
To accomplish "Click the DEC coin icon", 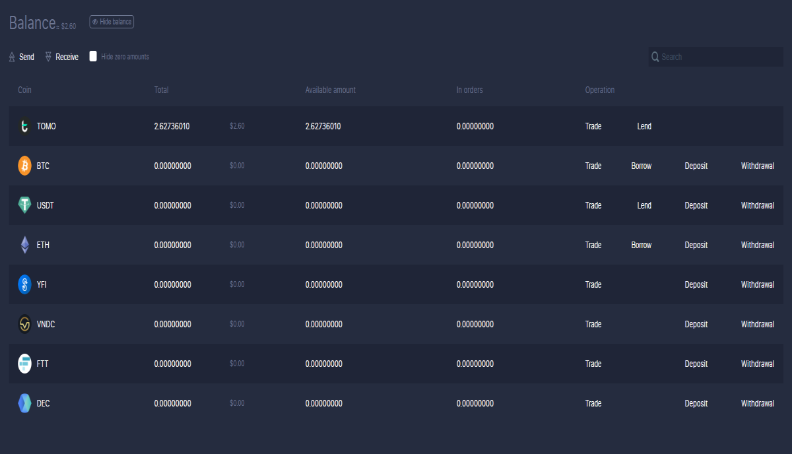I will point(24,403).
